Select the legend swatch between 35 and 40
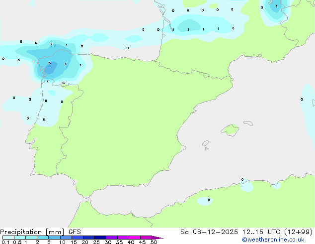This screenshot has width=315, height=244. [123, 238]
